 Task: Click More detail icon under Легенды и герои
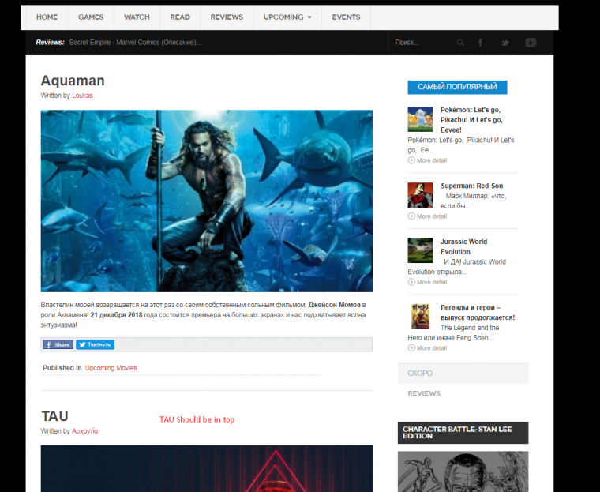[411, 347]
